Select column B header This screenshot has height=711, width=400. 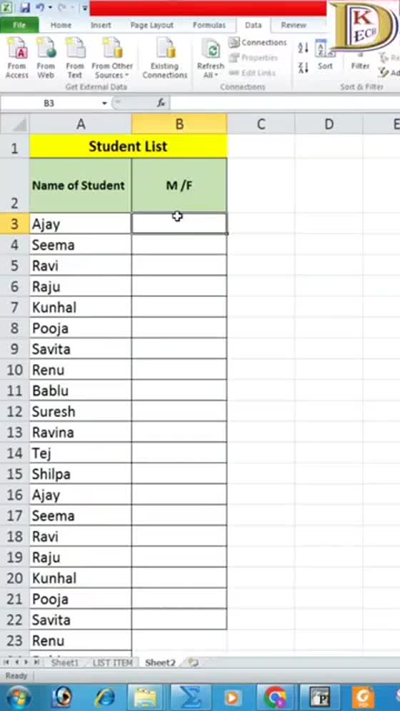[179, 123]
